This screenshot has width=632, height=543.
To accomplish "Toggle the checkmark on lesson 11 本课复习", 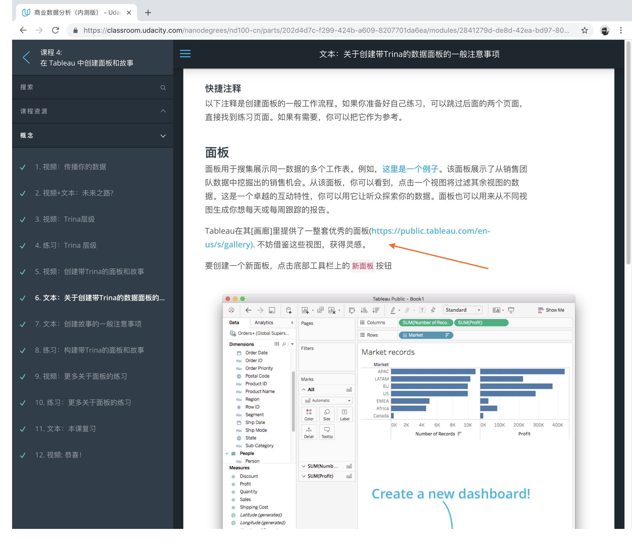I will (x=23, y=429).
